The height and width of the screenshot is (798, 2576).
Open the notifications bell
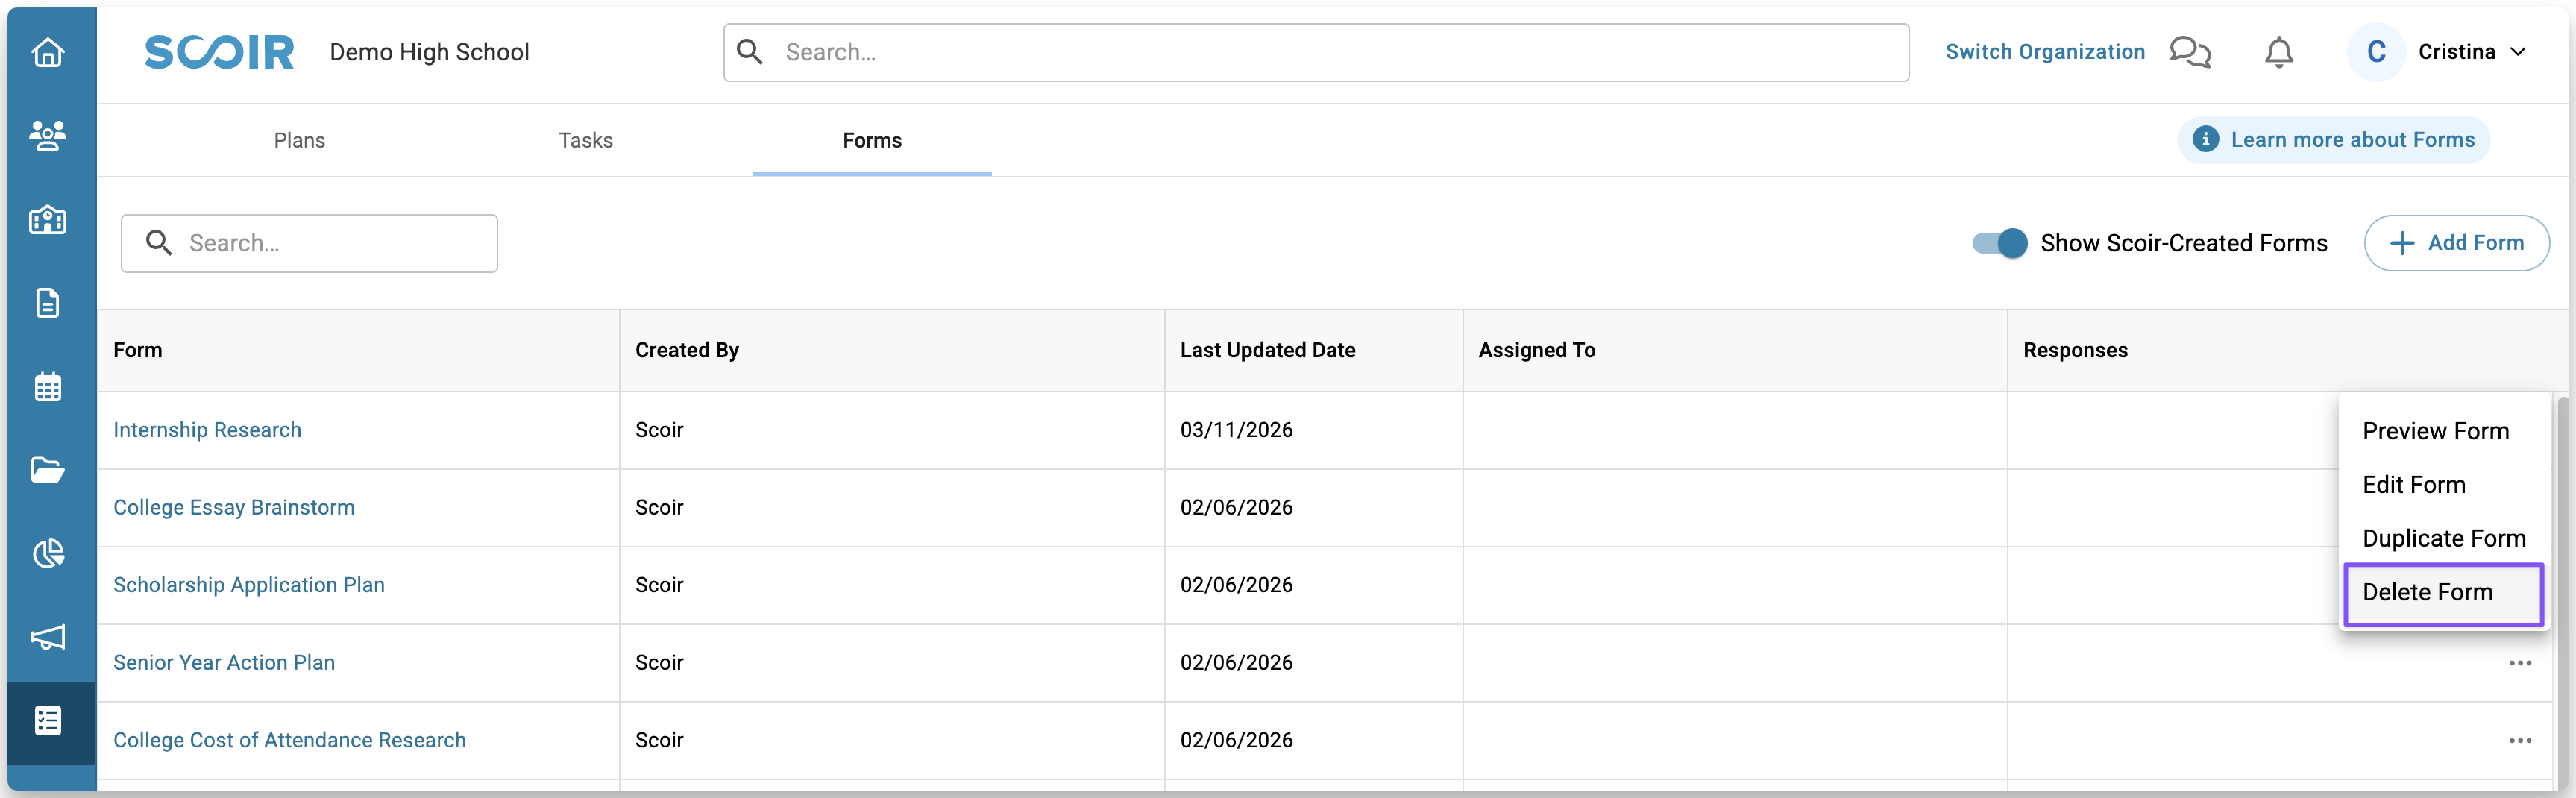coord(2278,52)
